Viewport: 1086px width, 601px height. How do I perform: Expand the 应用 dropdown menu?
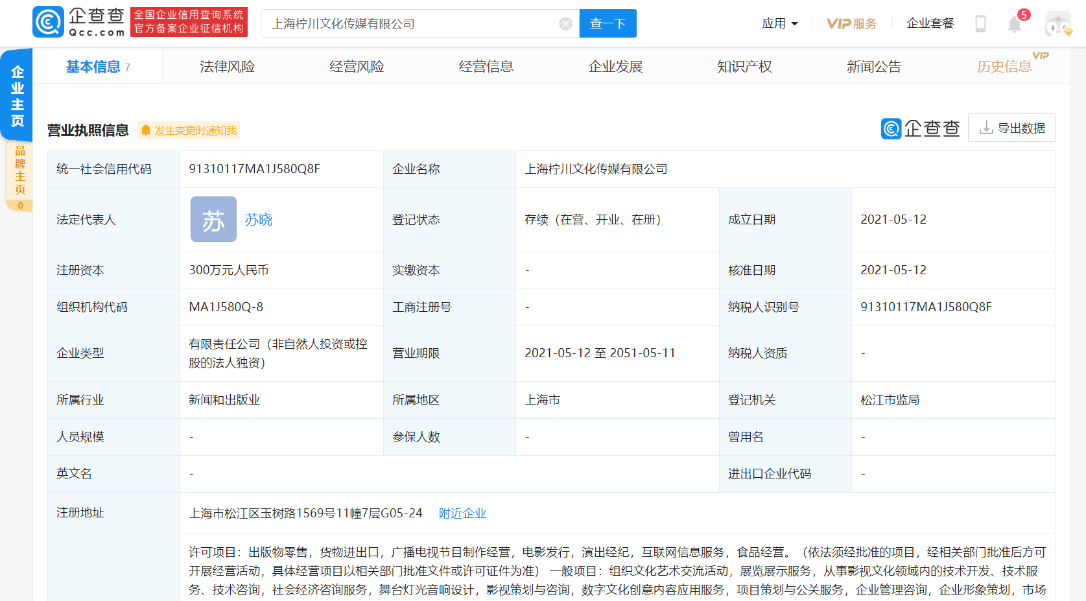[x=779, y=24]
